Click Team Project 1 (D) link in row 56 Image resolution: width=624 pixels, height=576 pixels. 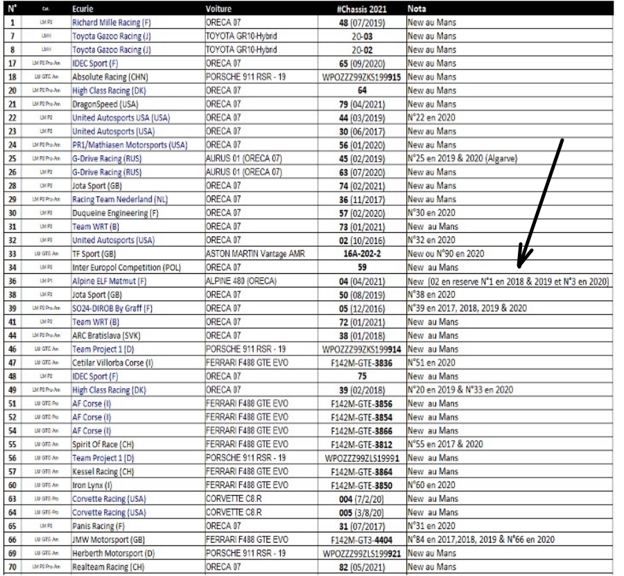point(103,458)
